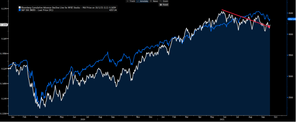Select the Annotate pencil tool
Screen dimensions: 296x122
click(142, 1)
